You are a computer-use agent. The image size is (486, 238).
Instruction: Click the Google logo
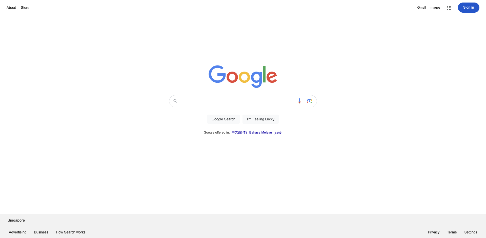click(x=243, y=77)
